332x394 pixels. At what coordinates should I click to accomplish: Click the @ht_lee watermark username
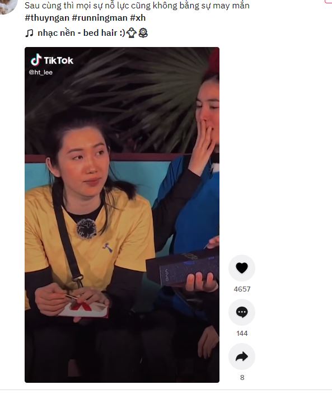[41, 72]
